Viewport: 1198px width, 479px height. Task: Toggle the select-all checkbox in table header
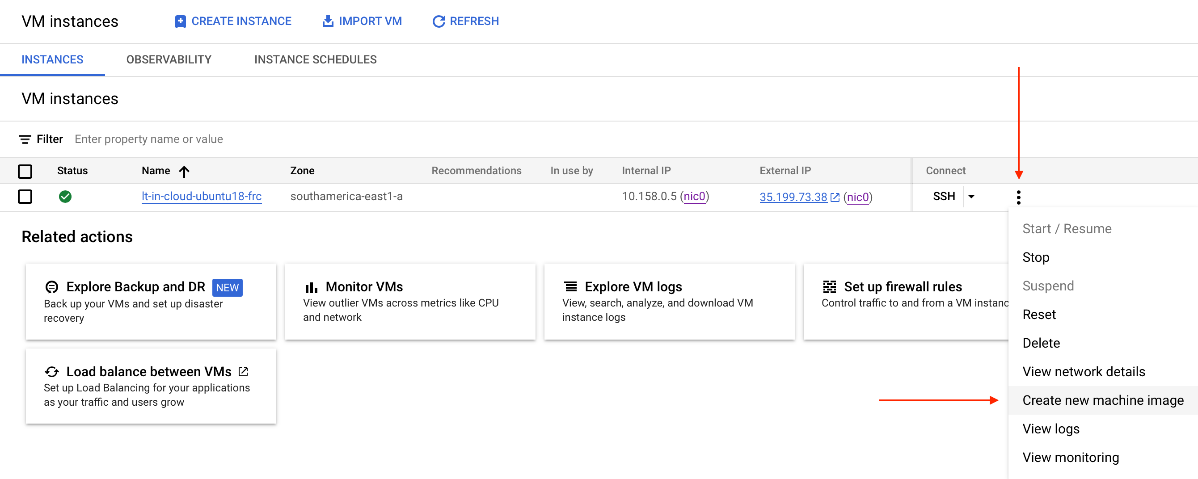[25, 171]
